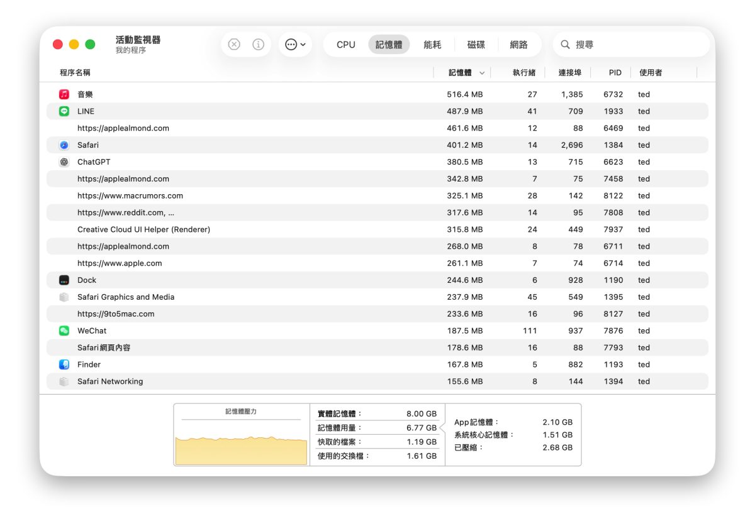
Task: Click the 已壓縮 2.68 GB value
Action: click(x=557, y=448)
